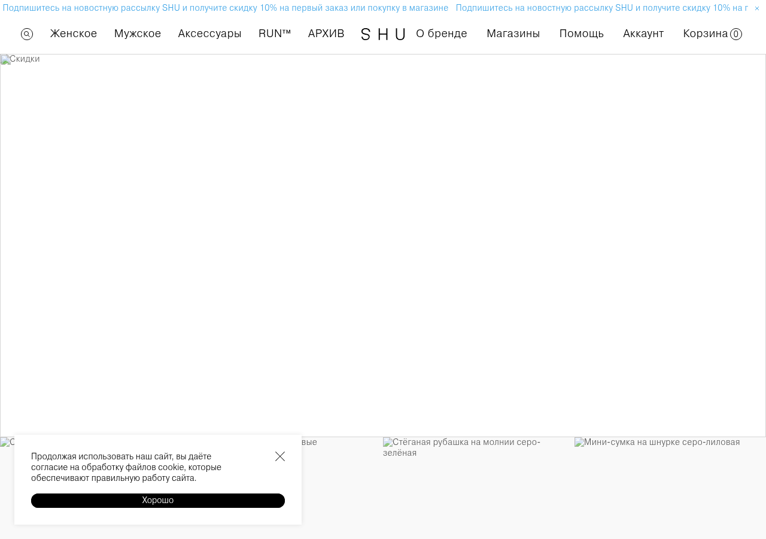Image resolution: width=766 pixels, height=539 pixels.
Task: Go to RUN™ section
Action: pos(275,34)
